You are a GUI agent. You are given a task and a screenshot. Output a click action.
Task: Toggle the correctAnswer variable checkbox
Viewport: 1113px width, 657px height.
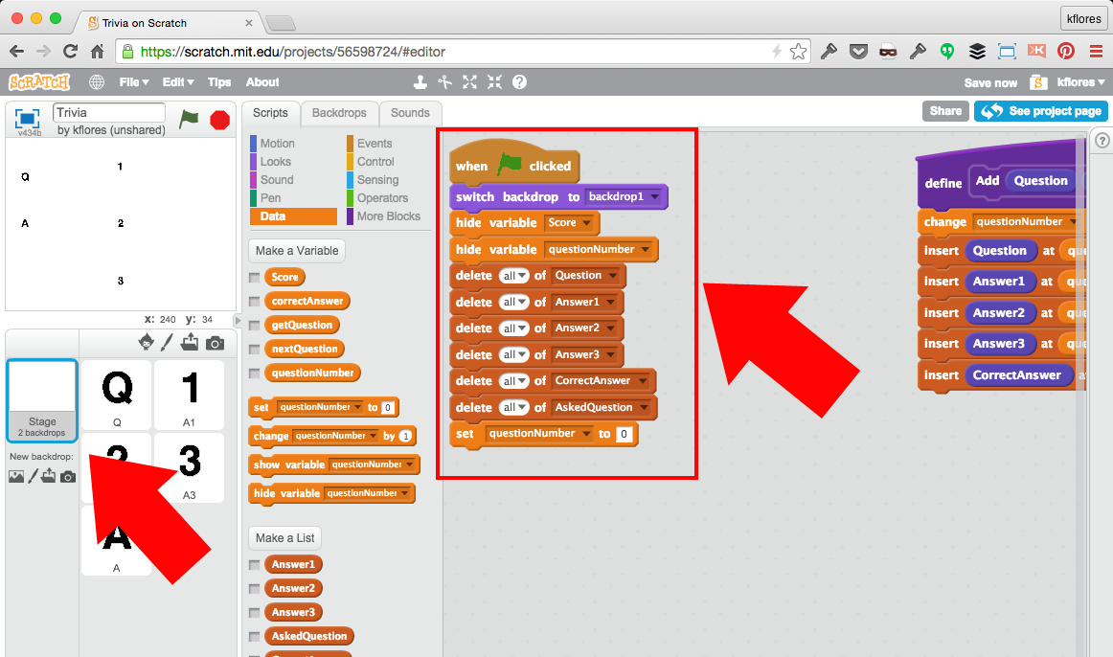click(x=254, y=302)
